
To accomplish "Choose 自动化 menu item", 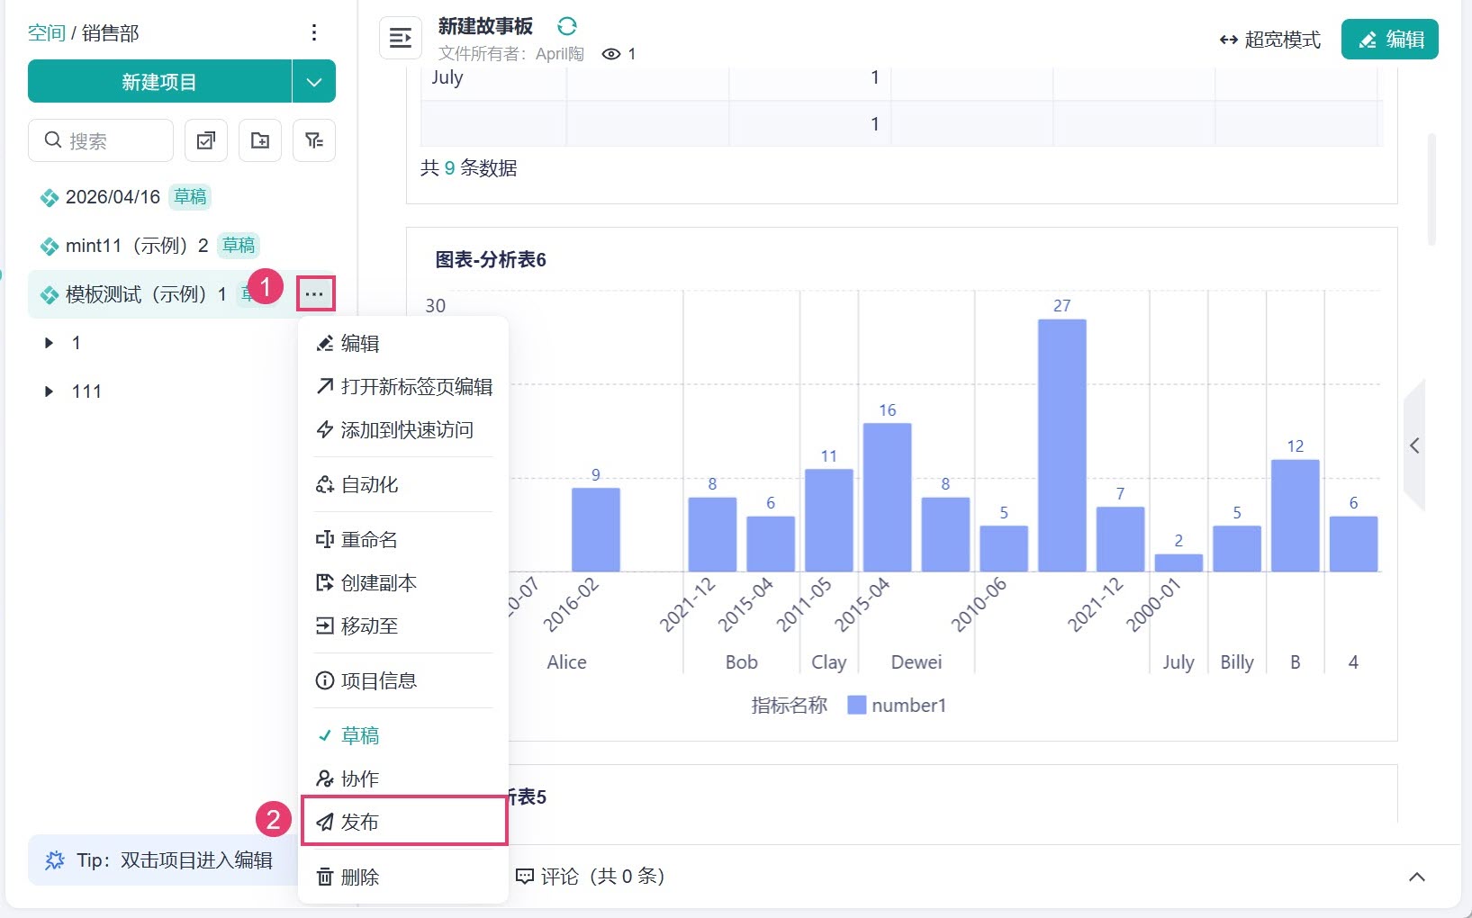I will coord(403,484).
